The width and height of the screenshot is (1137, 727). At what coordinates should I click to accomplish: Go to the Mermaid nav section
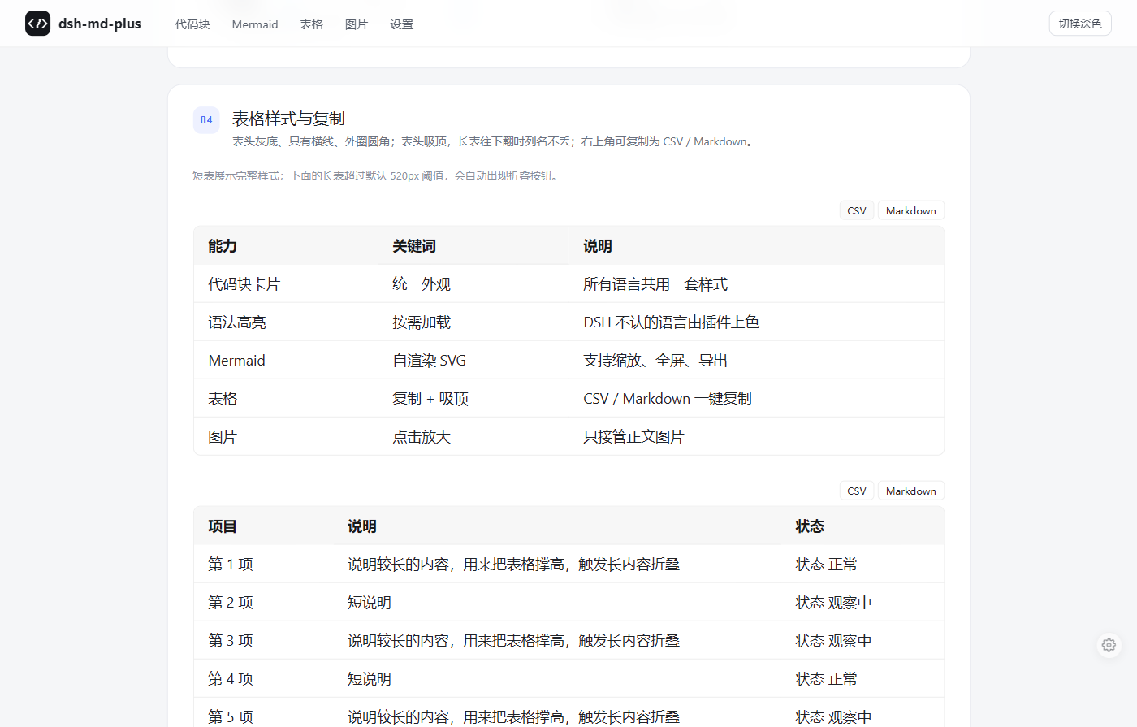tap(255, 24)
